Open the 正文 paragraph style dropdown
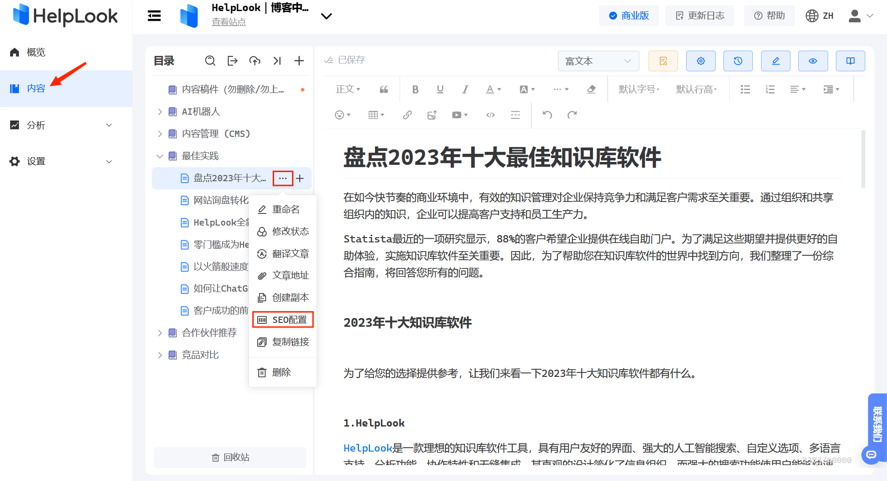Image resolution: width=887 pixels, height=481 pixels. 348,89
